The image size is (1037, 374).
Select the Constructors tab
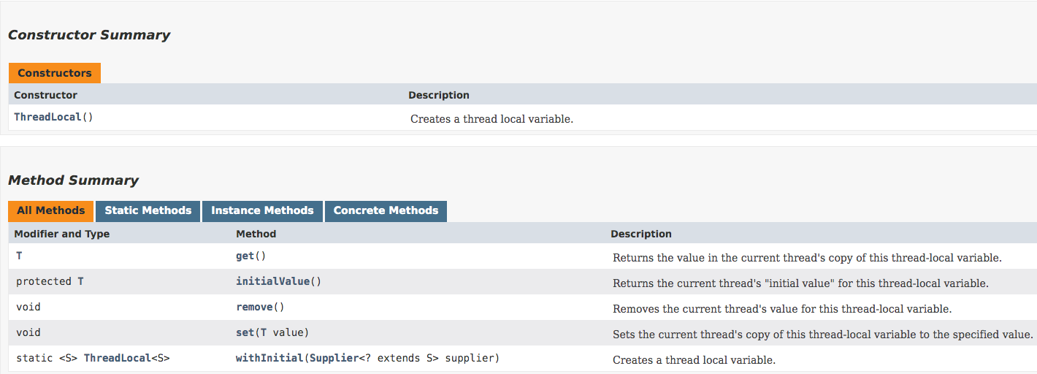[x=55, y=73]
